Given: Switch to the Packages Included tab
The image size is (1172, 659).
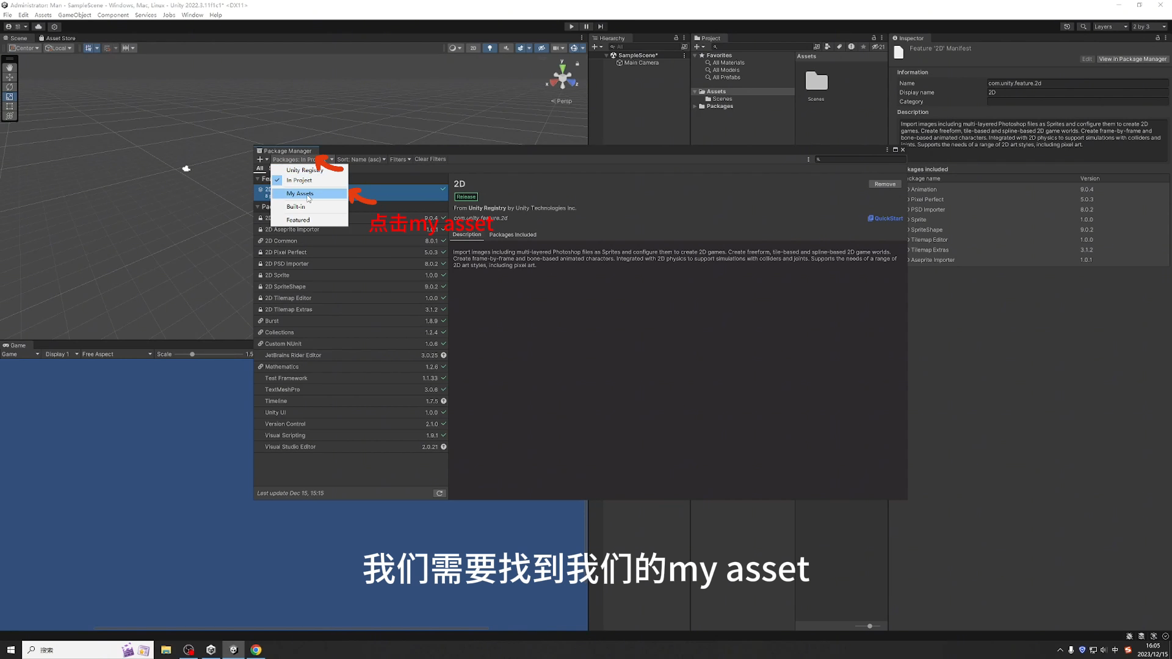Looking at the screenshot, I should [513, 235].
